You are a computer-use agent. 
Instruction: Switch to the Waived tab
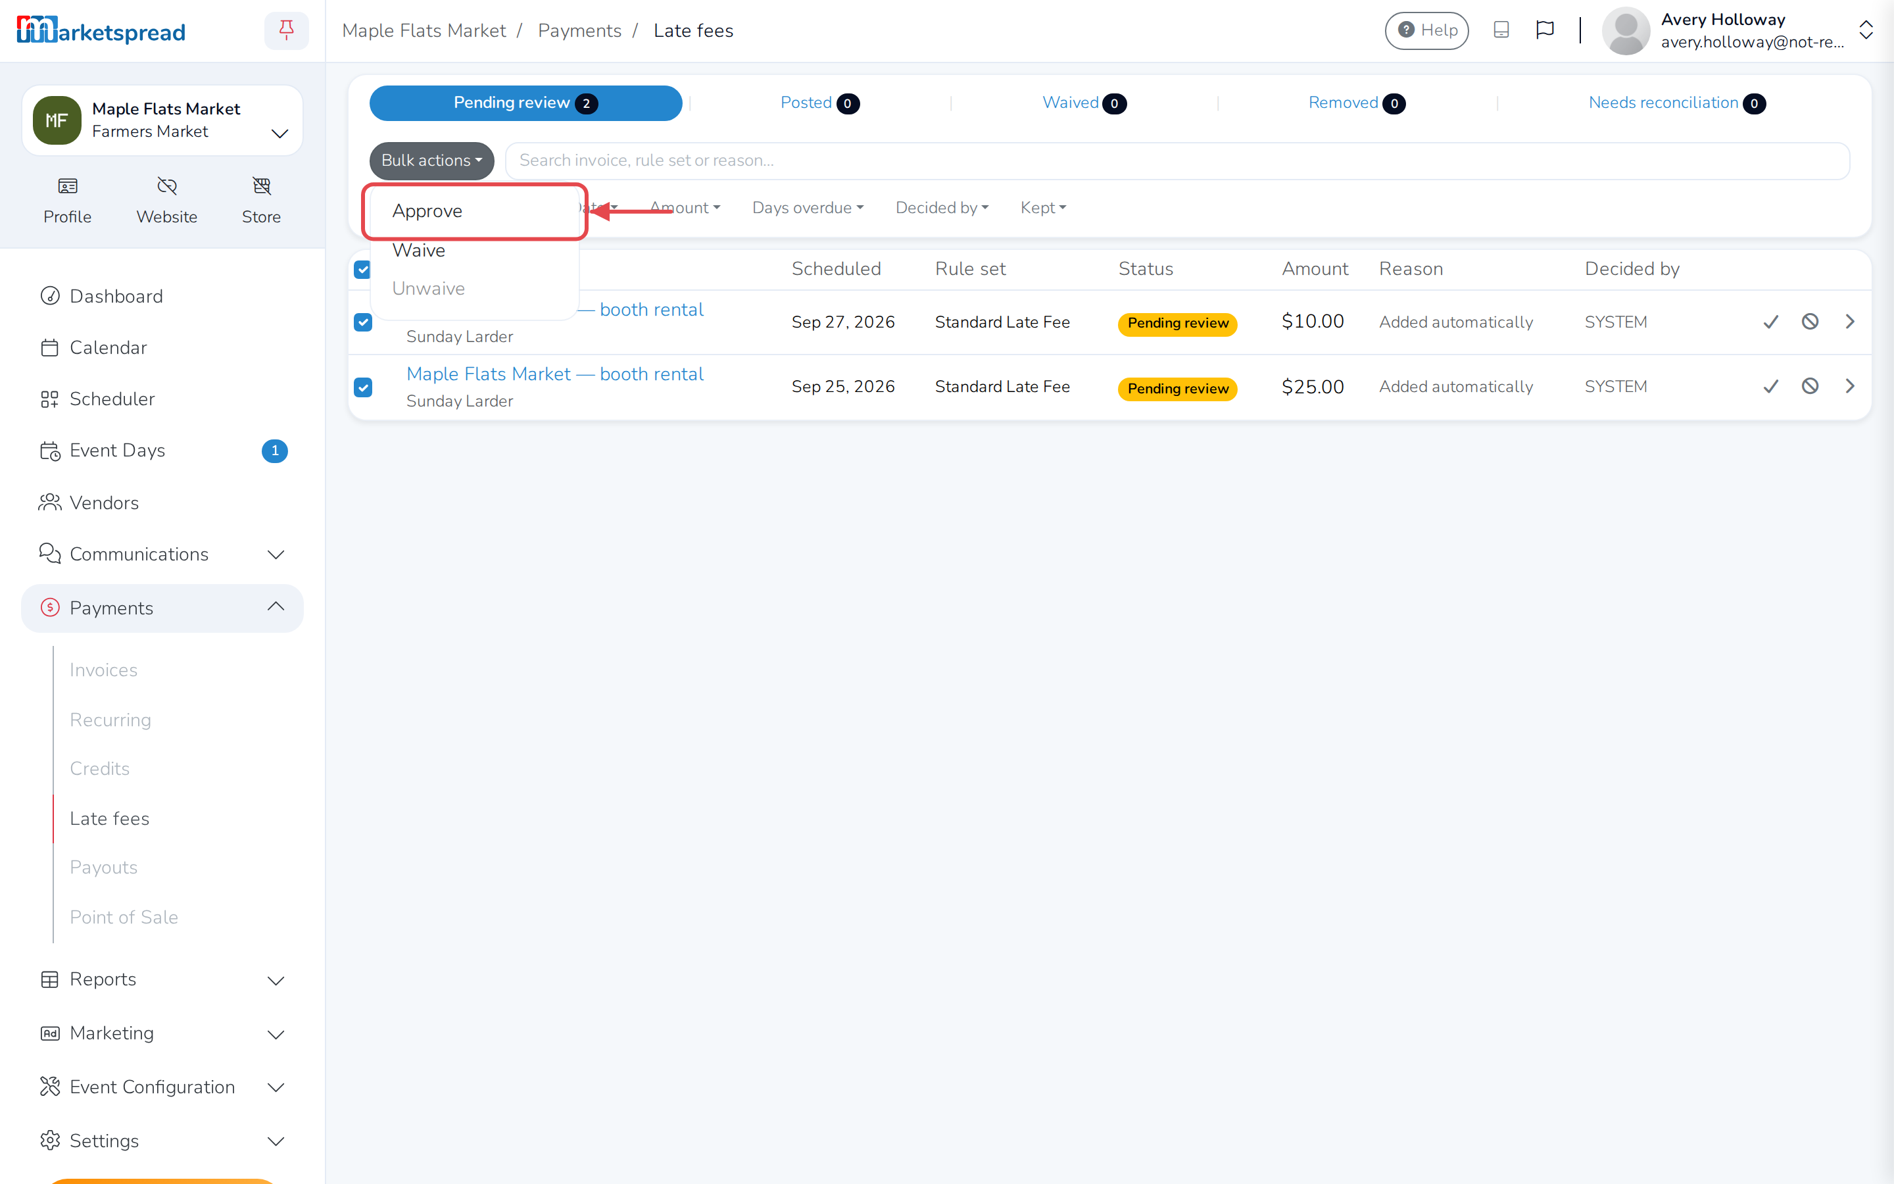(x=1084, y=103)
